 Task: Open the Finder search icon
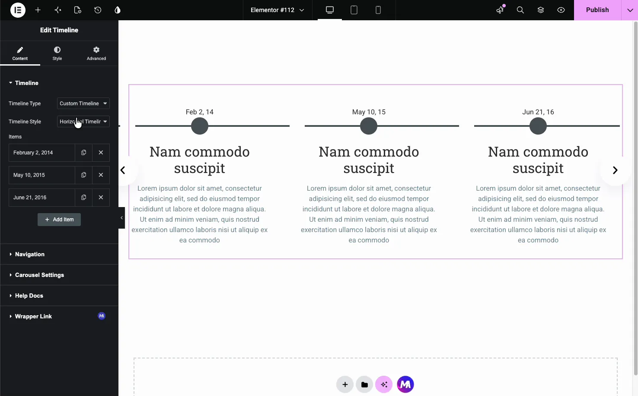point(520,10)
